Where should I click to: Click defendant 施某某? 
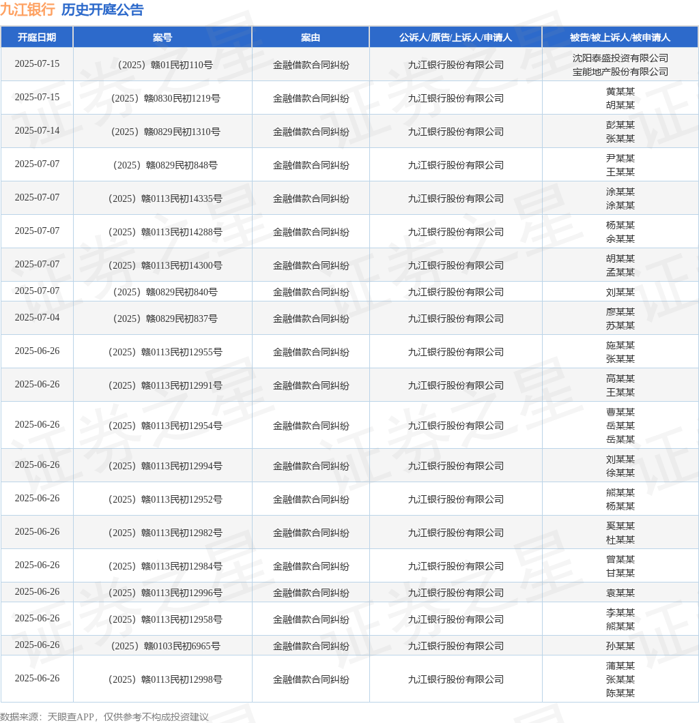620,345
